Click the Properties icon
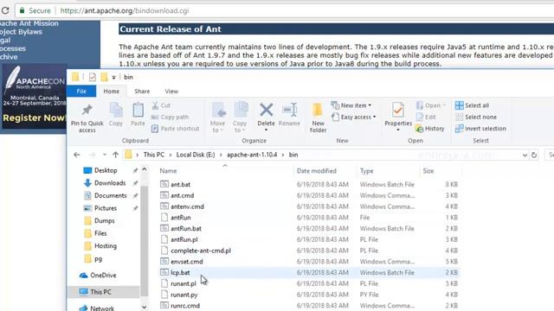Screen dimensions: 554x311 click(398, 111)
